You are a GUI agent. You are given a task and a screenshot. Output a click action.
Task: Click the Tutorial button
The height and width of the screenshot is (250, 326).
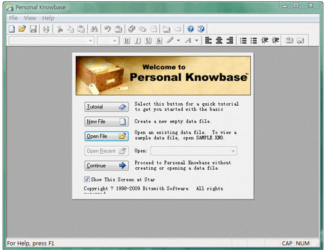tap(107, 107)
